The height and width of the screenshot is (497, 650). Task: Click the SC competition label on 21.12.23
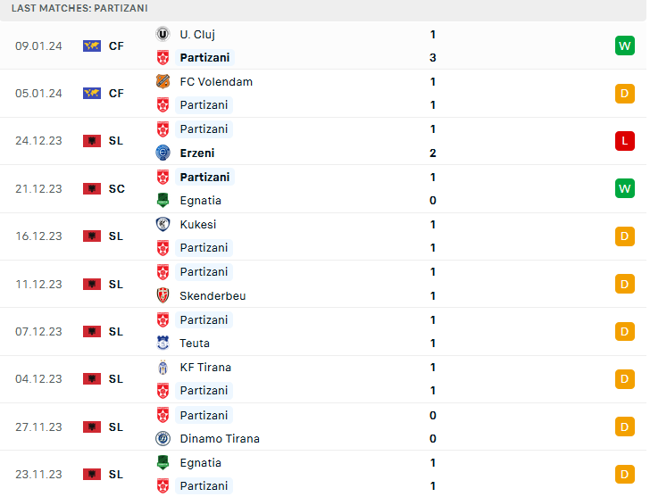click(116, 188)
